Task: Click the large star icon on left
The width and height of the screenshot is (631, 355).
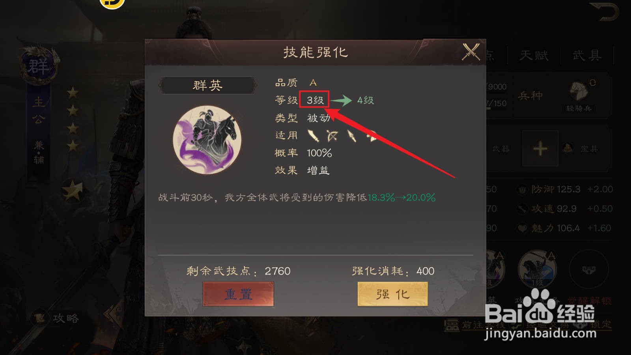Action: (73, 190)
